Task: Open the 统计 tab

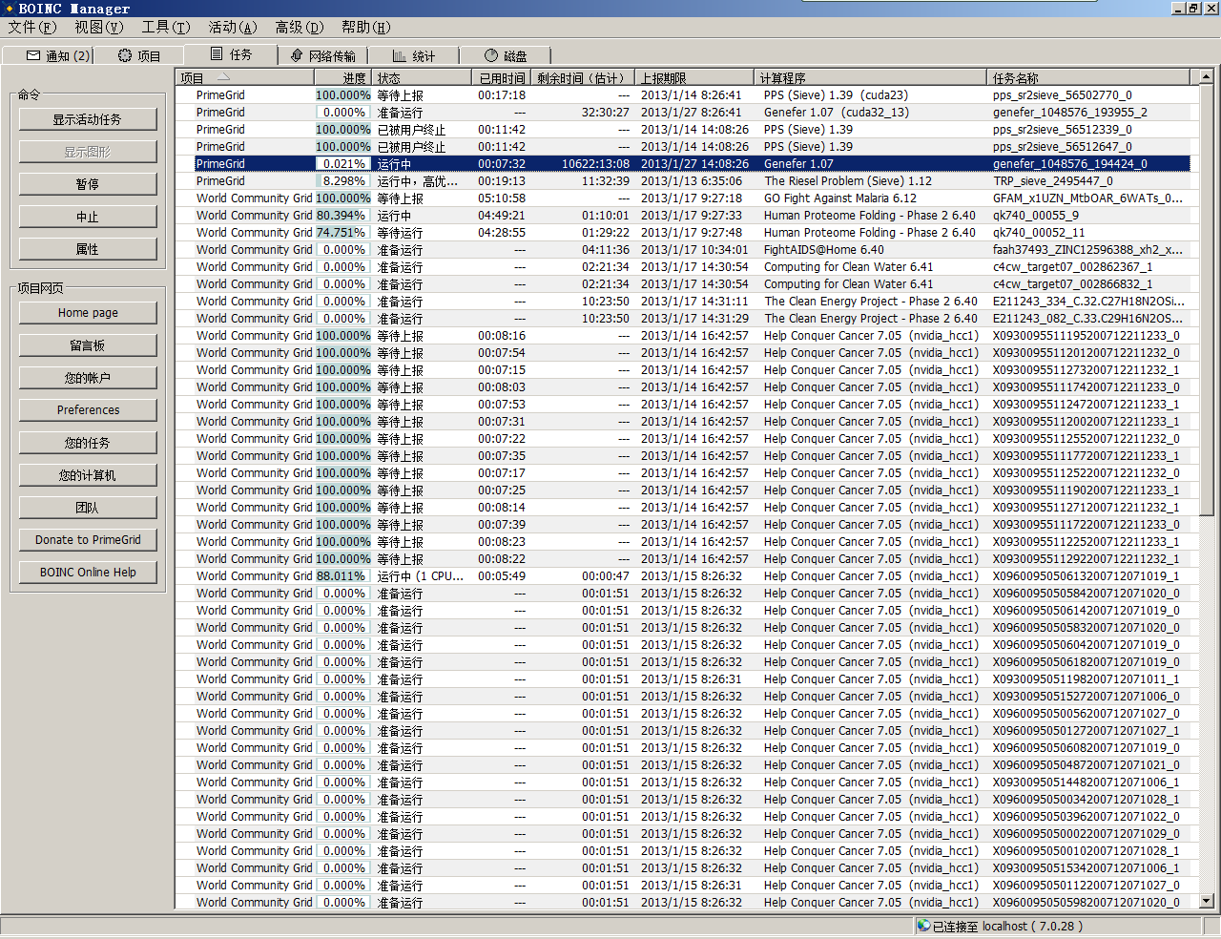Action: (x=413, y=56)
